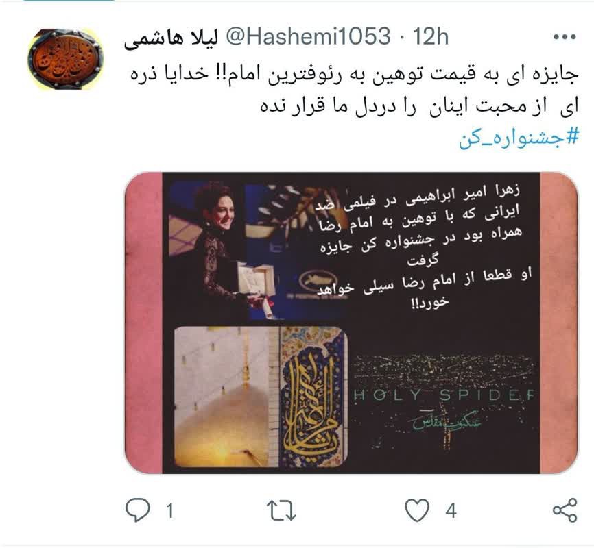The width and height of the screenshot is (594, 548).
Task: Click the first line of tweet text
Action: pyautogui.click(x=355, y=73)
